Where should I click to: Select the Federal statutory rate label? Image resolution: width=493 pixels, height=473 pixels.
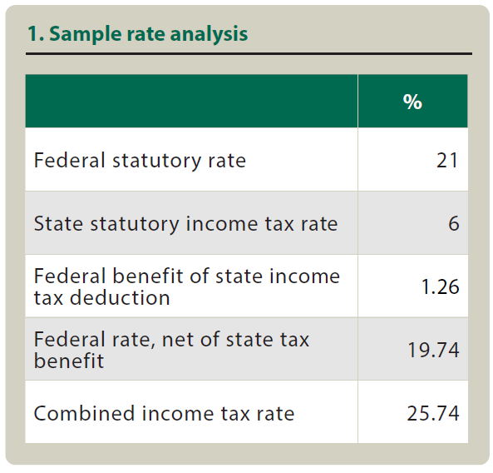pyautogui.click(x=140, y=161)
